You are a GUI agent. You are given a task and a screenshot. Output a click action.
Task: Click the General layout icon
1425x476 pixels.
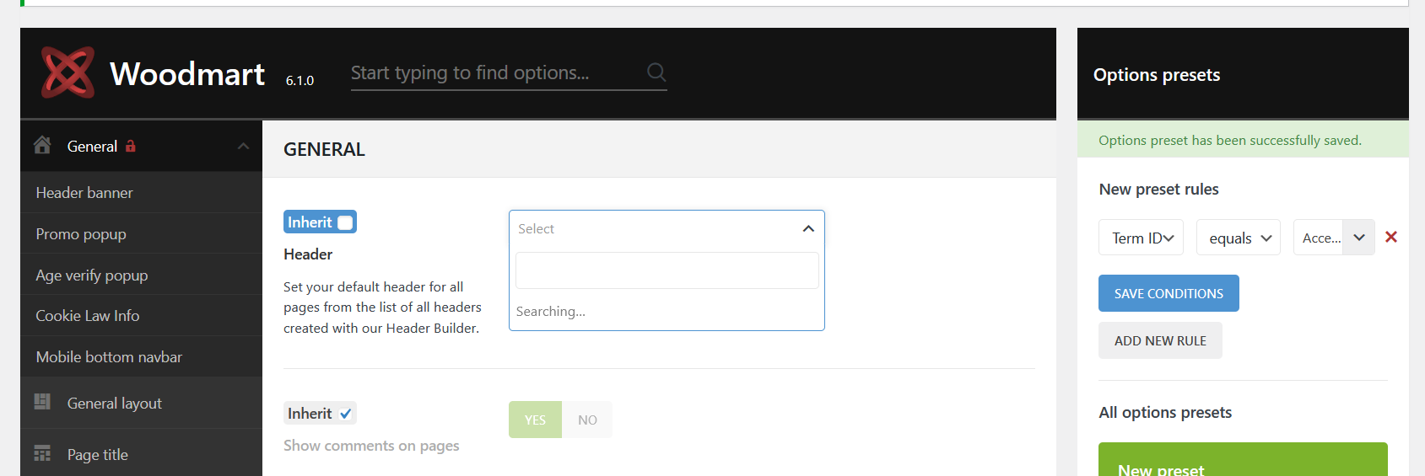pyautogui.click(x=42, y=402)
